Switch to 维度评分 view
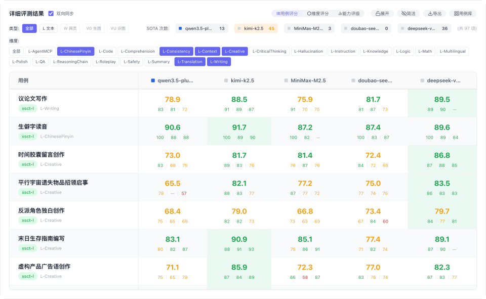Viewport: 486px width, 299px height. pyautogui.click(x=317, y=14)
